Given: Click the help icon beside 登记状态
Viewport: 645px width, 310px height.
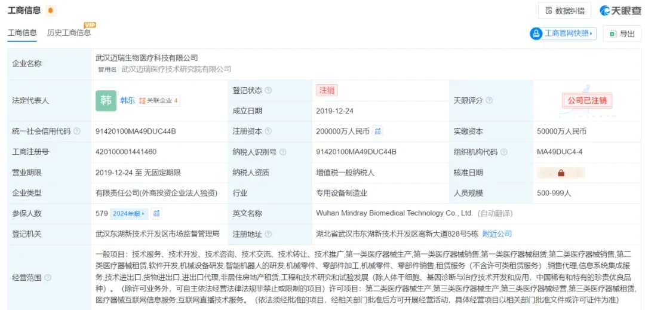Looking at the screenshot, I should point(269,90).
